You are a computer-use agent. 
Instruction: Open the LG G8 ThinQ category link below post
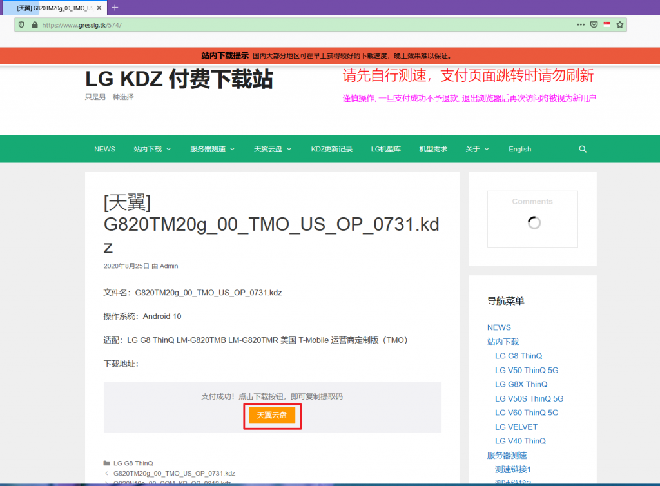[x=133, y=463]
